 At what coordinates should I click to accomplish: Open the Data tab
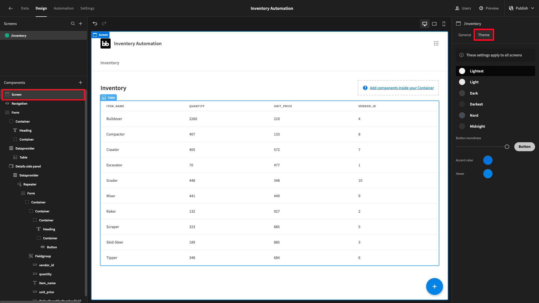point(25,8)
